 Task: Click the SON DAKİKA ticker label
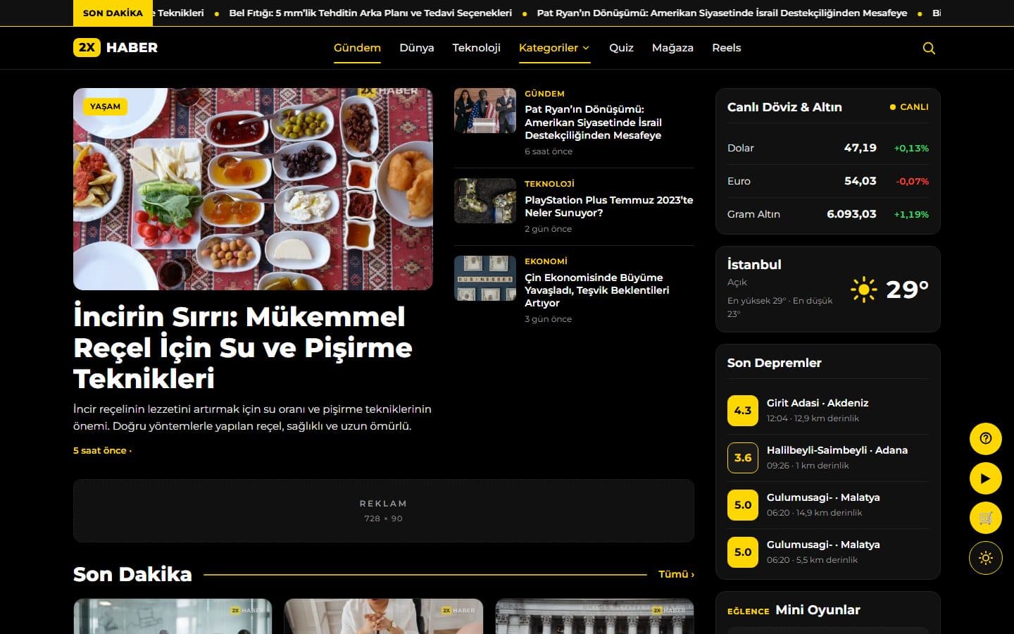[113, 13]
